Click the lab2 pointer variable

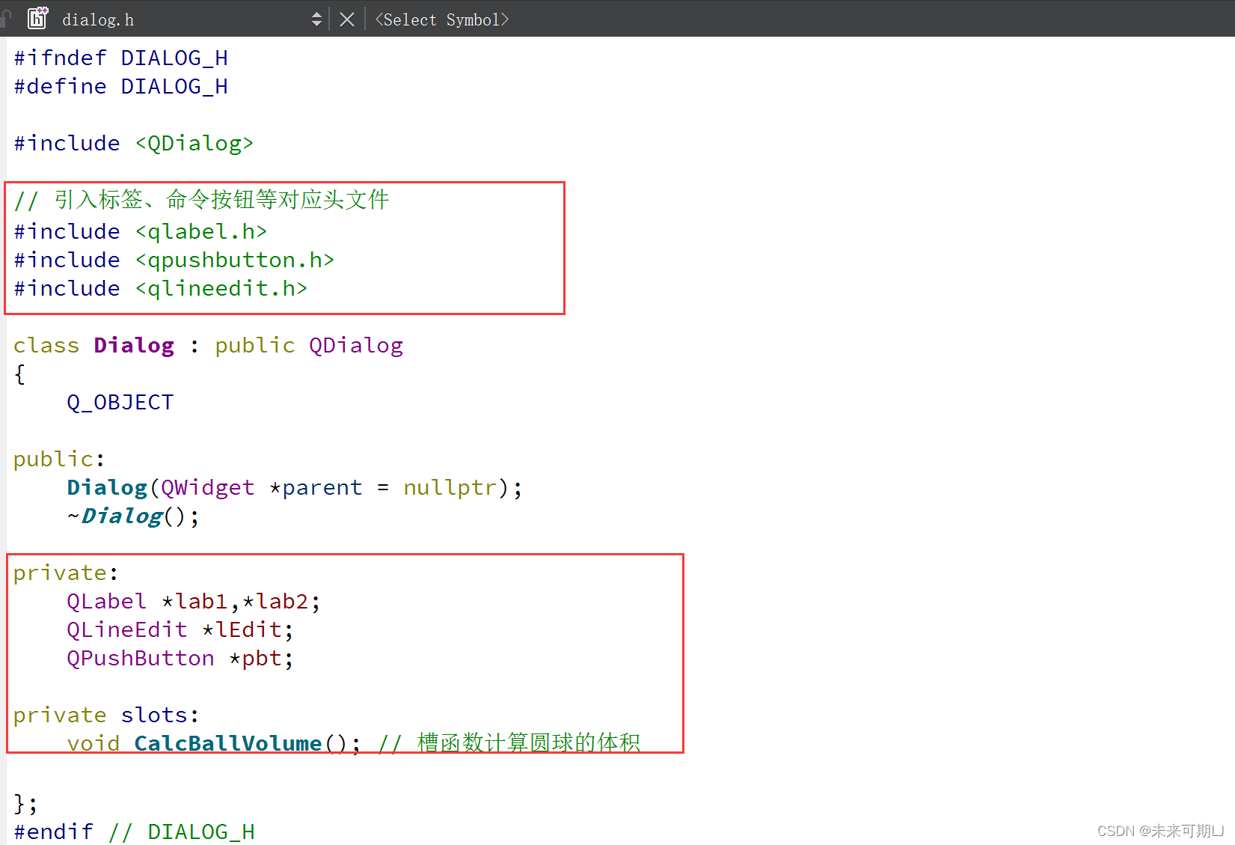click(x=282, y=602)
